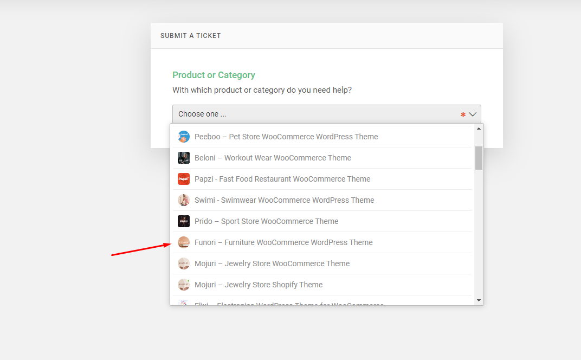Click the Swimi swimwear theme icon
Screen dimensions: 581x360
(183, 200)
